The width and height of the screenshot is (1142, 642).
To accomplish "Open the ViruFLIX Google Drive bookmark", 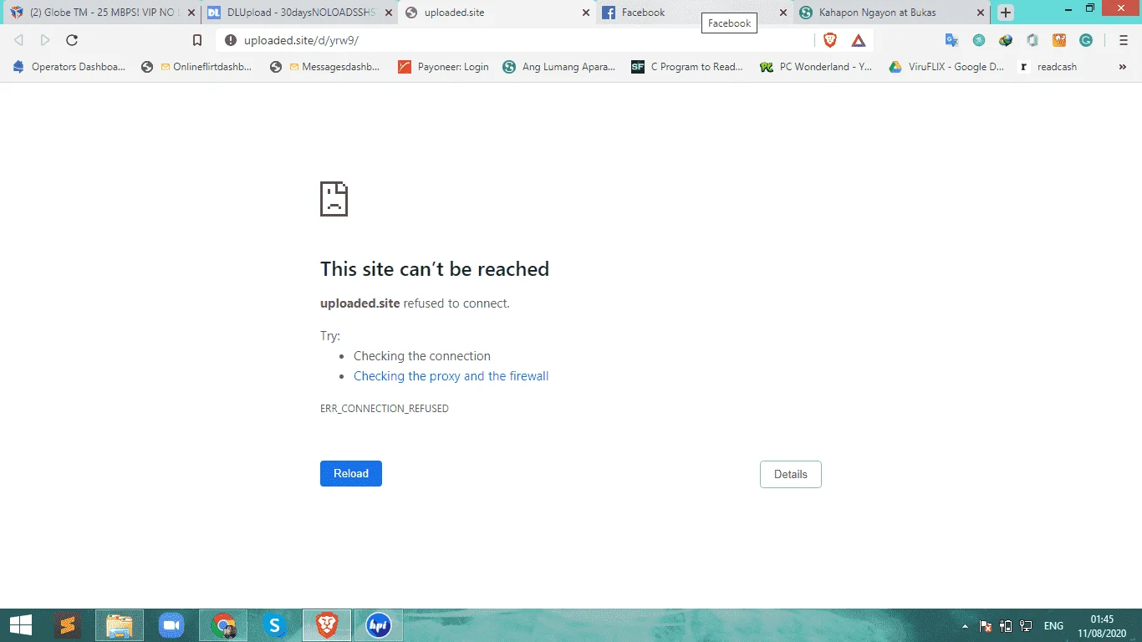I will [946, 67].
